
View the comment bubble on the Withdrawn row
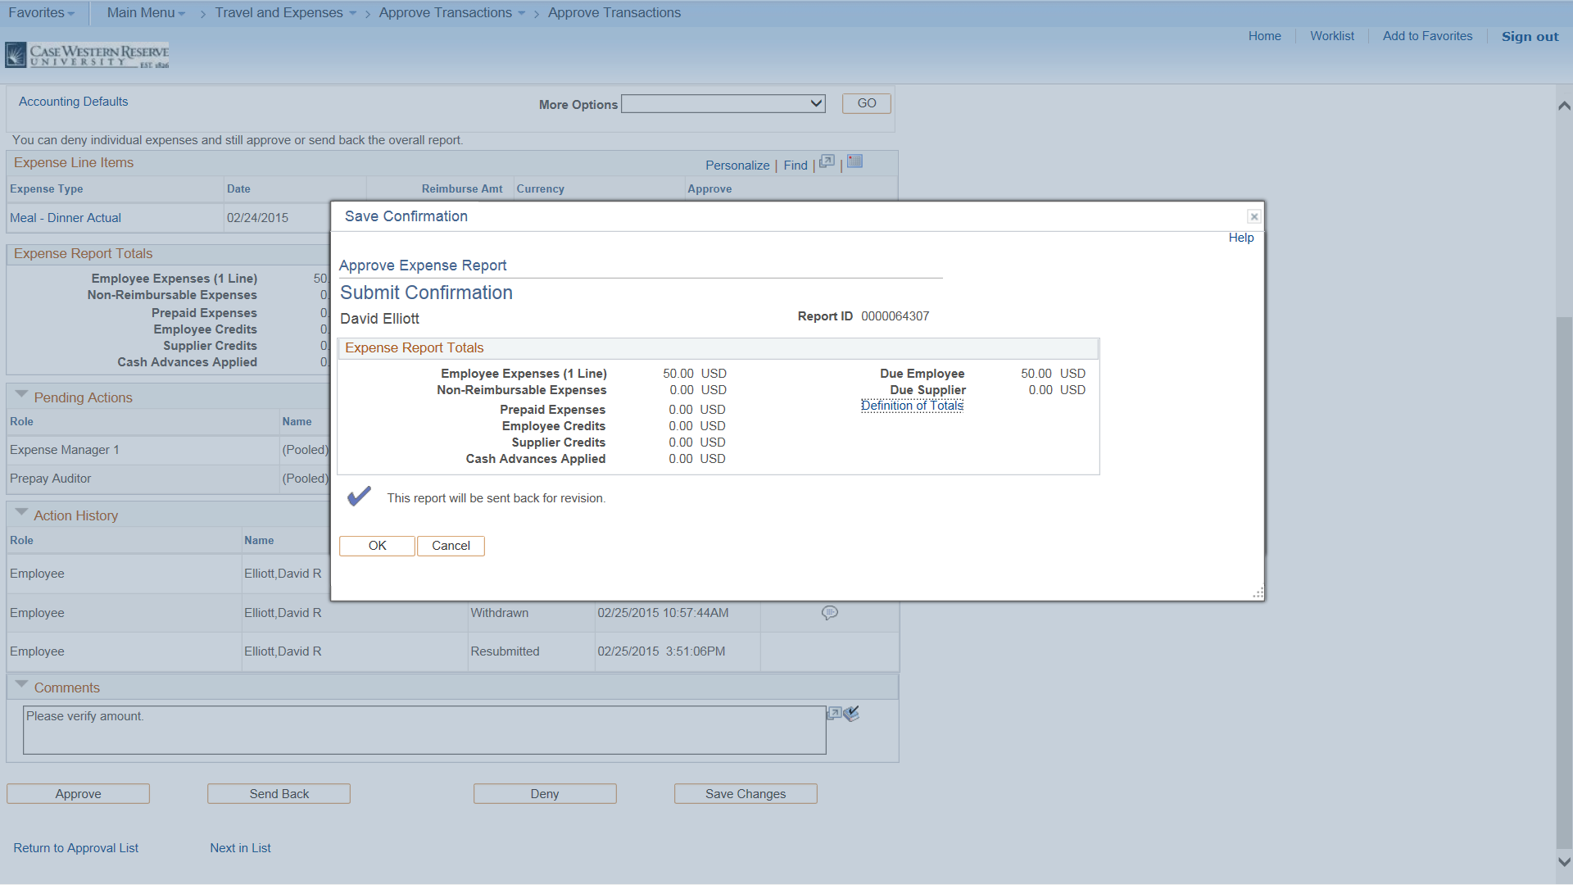pos(830,612)
